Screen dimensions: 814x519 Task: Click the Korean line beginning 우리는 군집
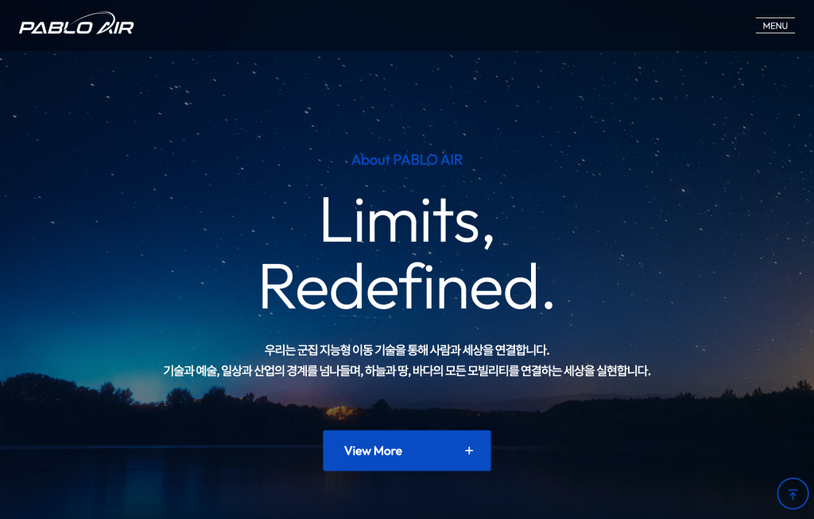coord(407,350)
